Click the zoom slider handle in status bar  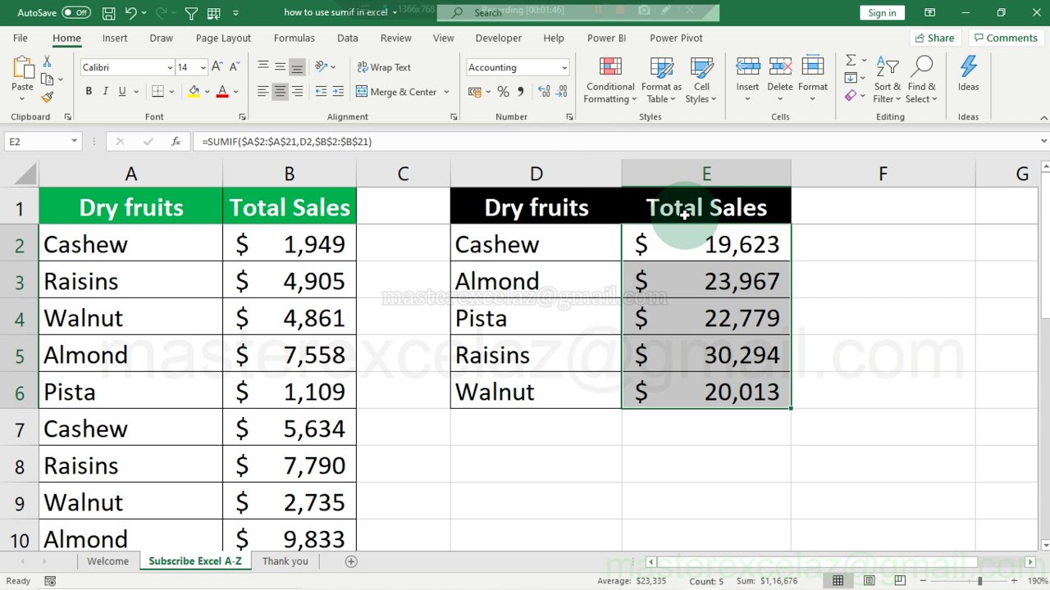pyautogui.click(x=979, y=581)
